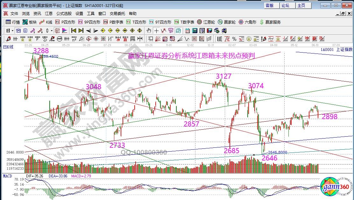
Task: Click the 客服 customer service button
Action: pyautogui.click(x=269, y=5)
